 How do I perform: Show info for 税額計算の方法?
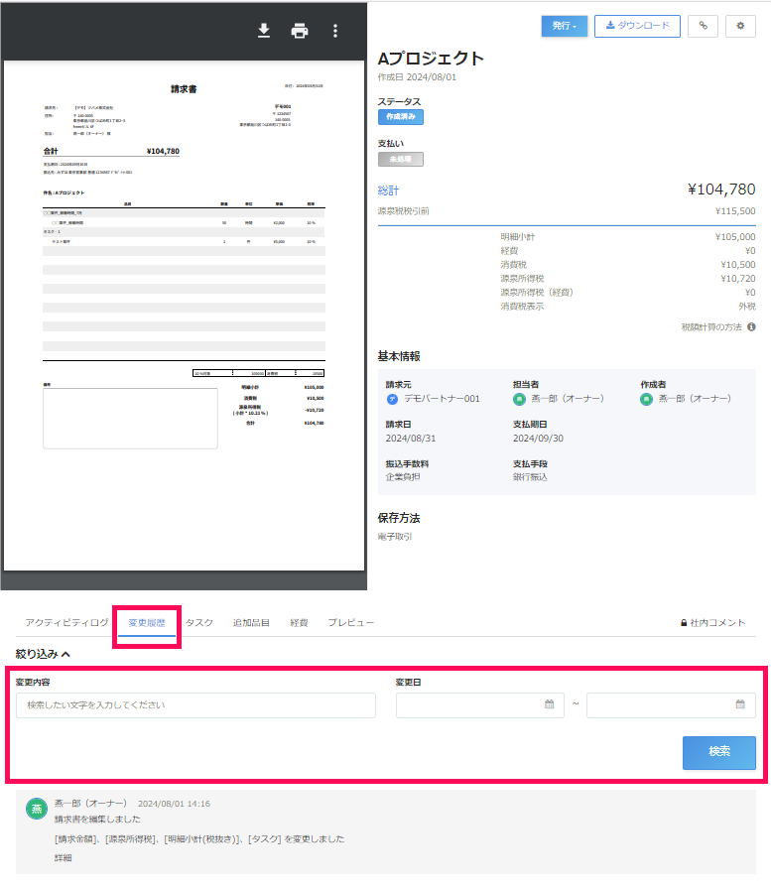click(x=751, y=326)
